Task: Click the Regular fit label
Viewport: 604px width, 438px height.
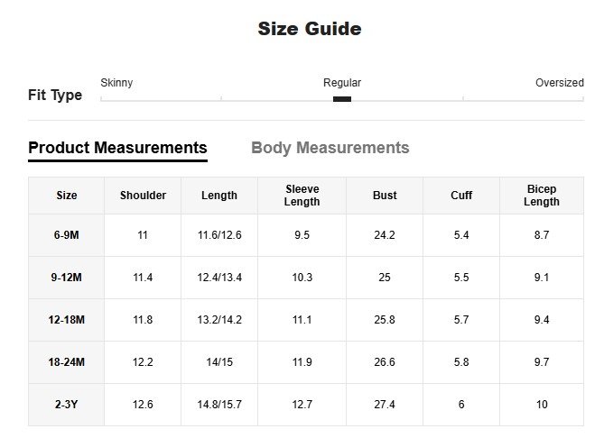Action: click(x=342, y=83)
